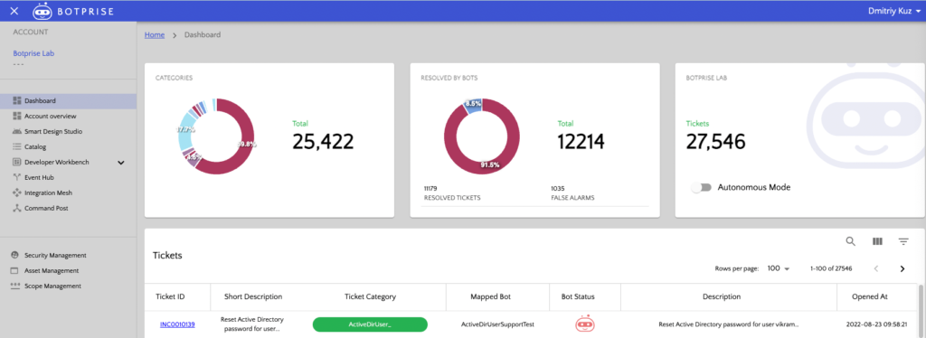Viewport: 926px width, 338px height.
Task: Click the Integration Mesh icon
Action: click(x=17, y=192)
